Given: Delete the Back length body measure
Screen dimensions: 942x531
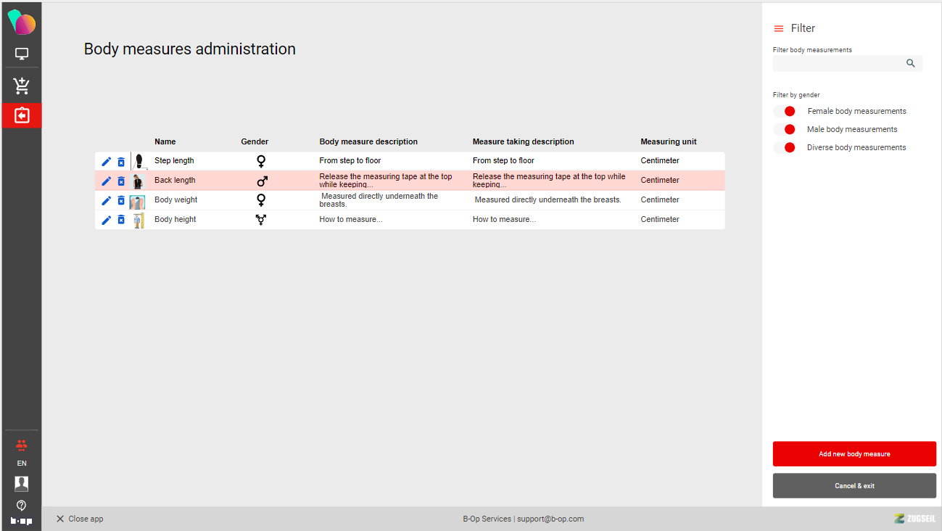Looking at the screenshot, I should point(121,181).
